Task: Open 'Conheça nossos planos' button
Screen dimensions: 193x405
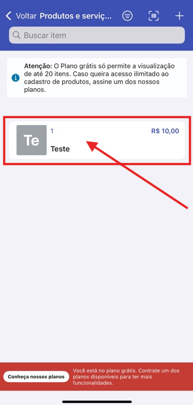Action: [x=36, y=377]
